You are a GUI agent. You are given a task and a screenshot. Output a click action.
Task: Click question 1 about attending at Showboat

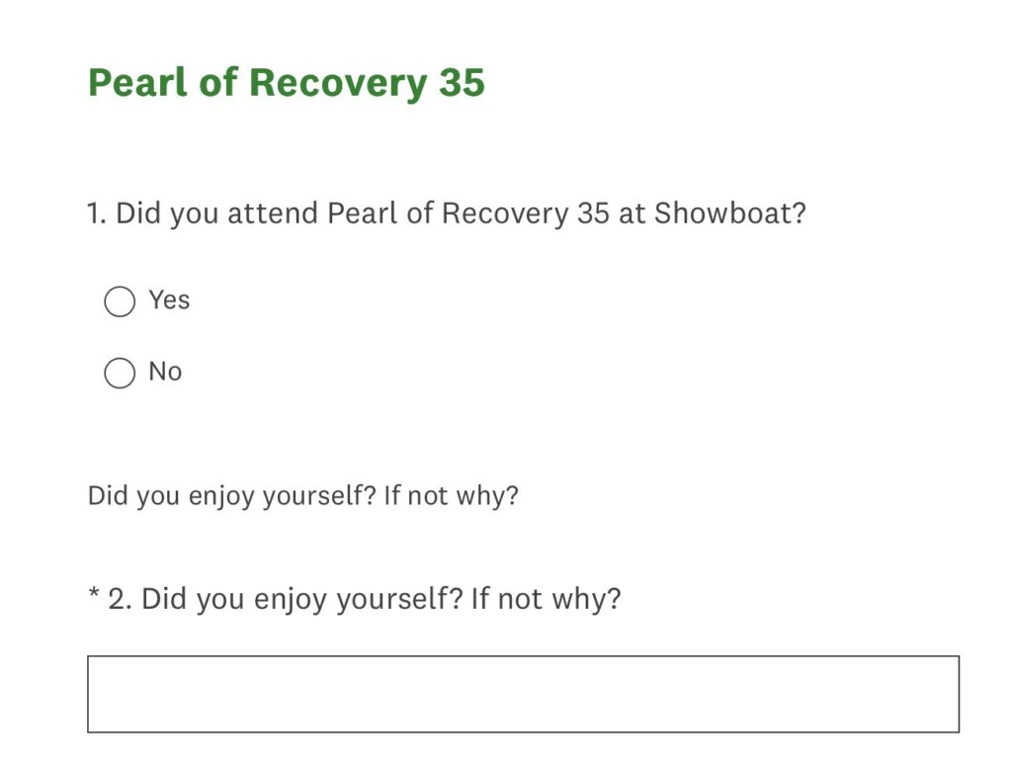tap(447, 213)
